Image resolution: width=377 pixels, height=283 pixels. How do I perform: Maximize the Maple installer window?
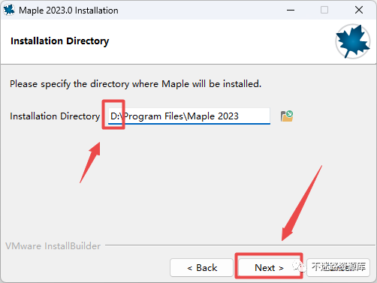tap(324, 11)
